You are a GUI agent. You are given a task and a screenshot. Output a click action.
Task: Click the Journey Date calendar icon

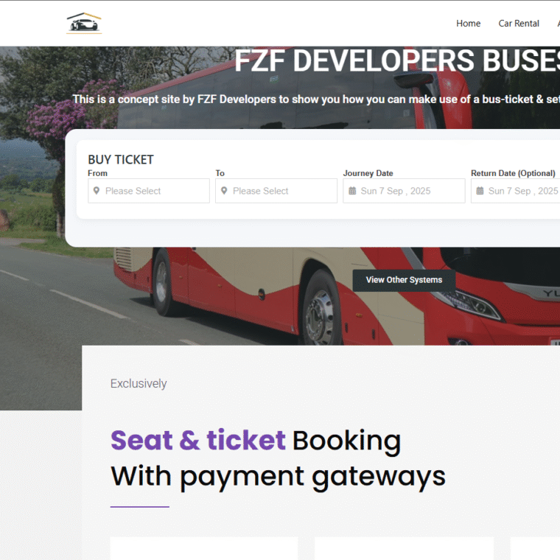pos(352,191)
